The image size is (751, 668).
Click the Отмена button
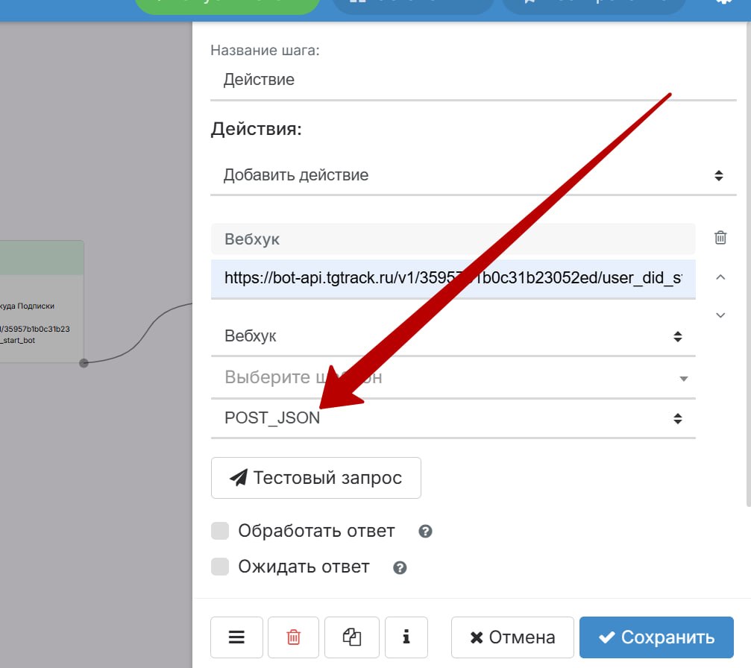(512, 637)
